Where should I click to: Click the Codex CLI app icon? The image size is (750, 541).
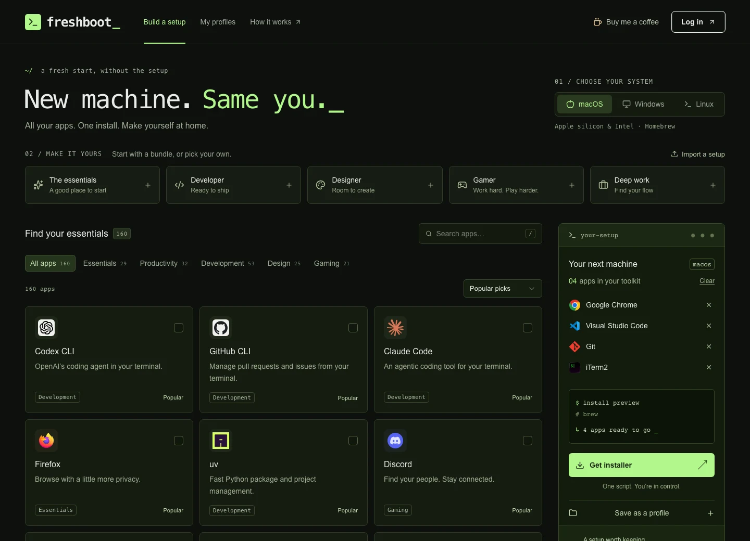pos(46,328)
